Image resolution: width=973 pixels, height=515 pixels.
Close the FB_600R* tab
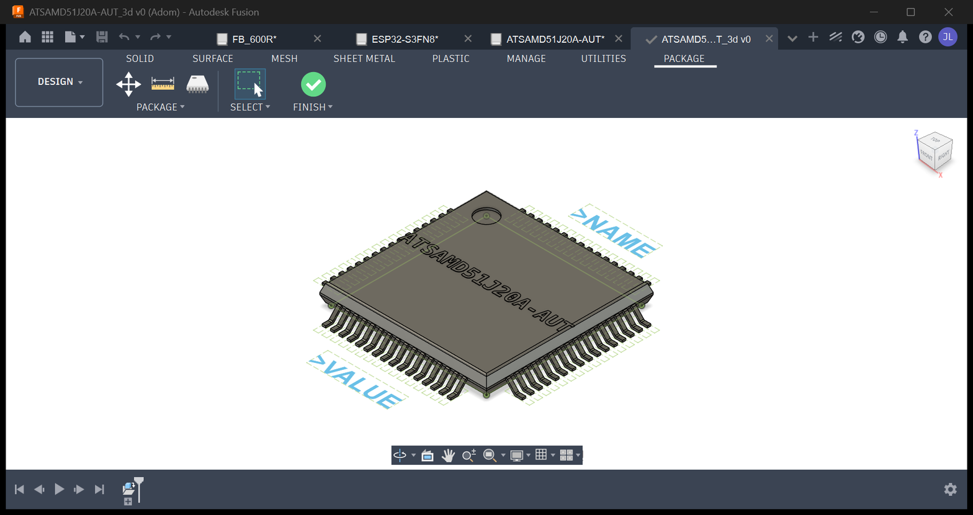tap(317, 38)
